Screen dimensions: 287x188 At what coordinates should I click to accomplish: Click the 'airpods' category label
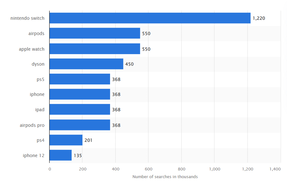(x=36, y=33)
